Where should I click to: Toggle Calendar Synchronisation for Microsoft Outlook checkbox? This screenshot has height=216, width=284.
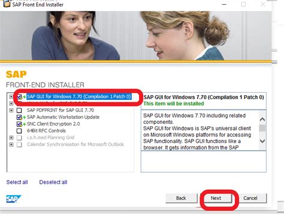click(19, 144)
